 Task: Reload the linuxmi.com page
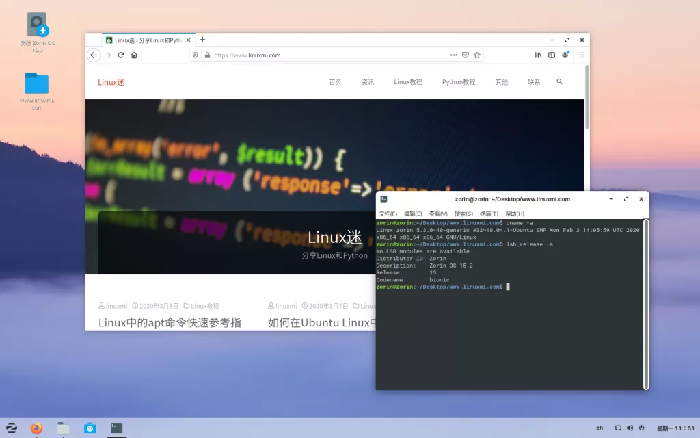[120, 55]
